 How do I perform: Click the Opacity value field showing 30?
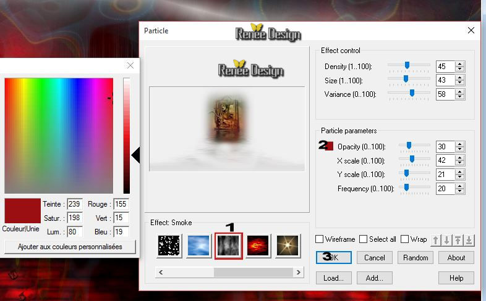445,146
